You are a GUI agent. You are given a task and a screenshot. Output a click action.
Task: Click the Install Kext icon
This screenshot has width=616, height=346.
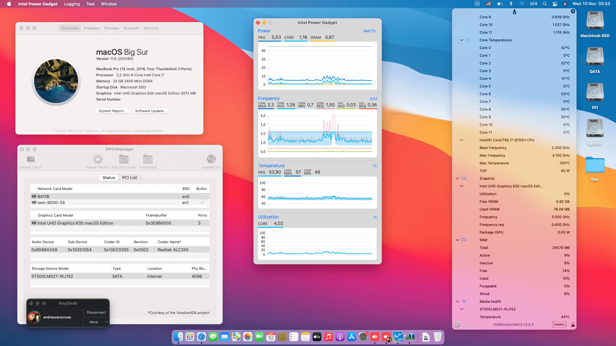(148, 159)
